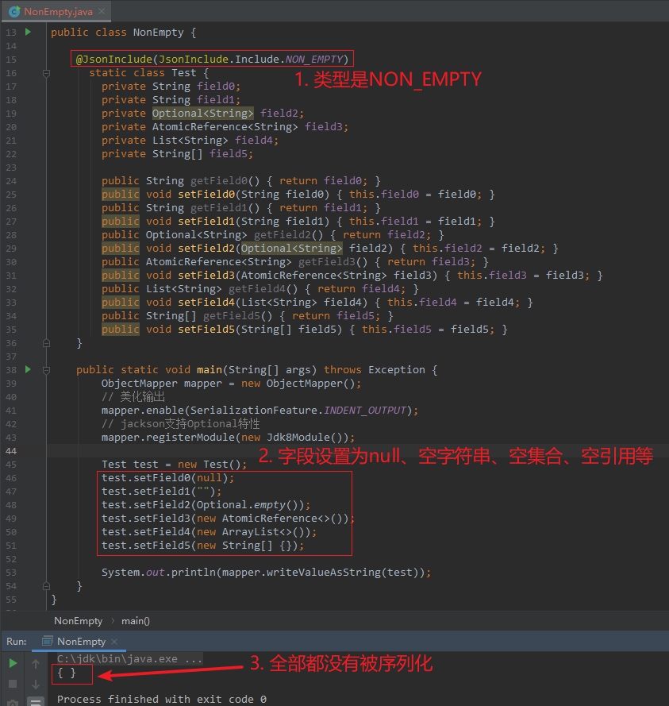Click the @JsonInclude annotation on line 15
This screenshot has width=669, height=706.
click(x=114, y=59)
